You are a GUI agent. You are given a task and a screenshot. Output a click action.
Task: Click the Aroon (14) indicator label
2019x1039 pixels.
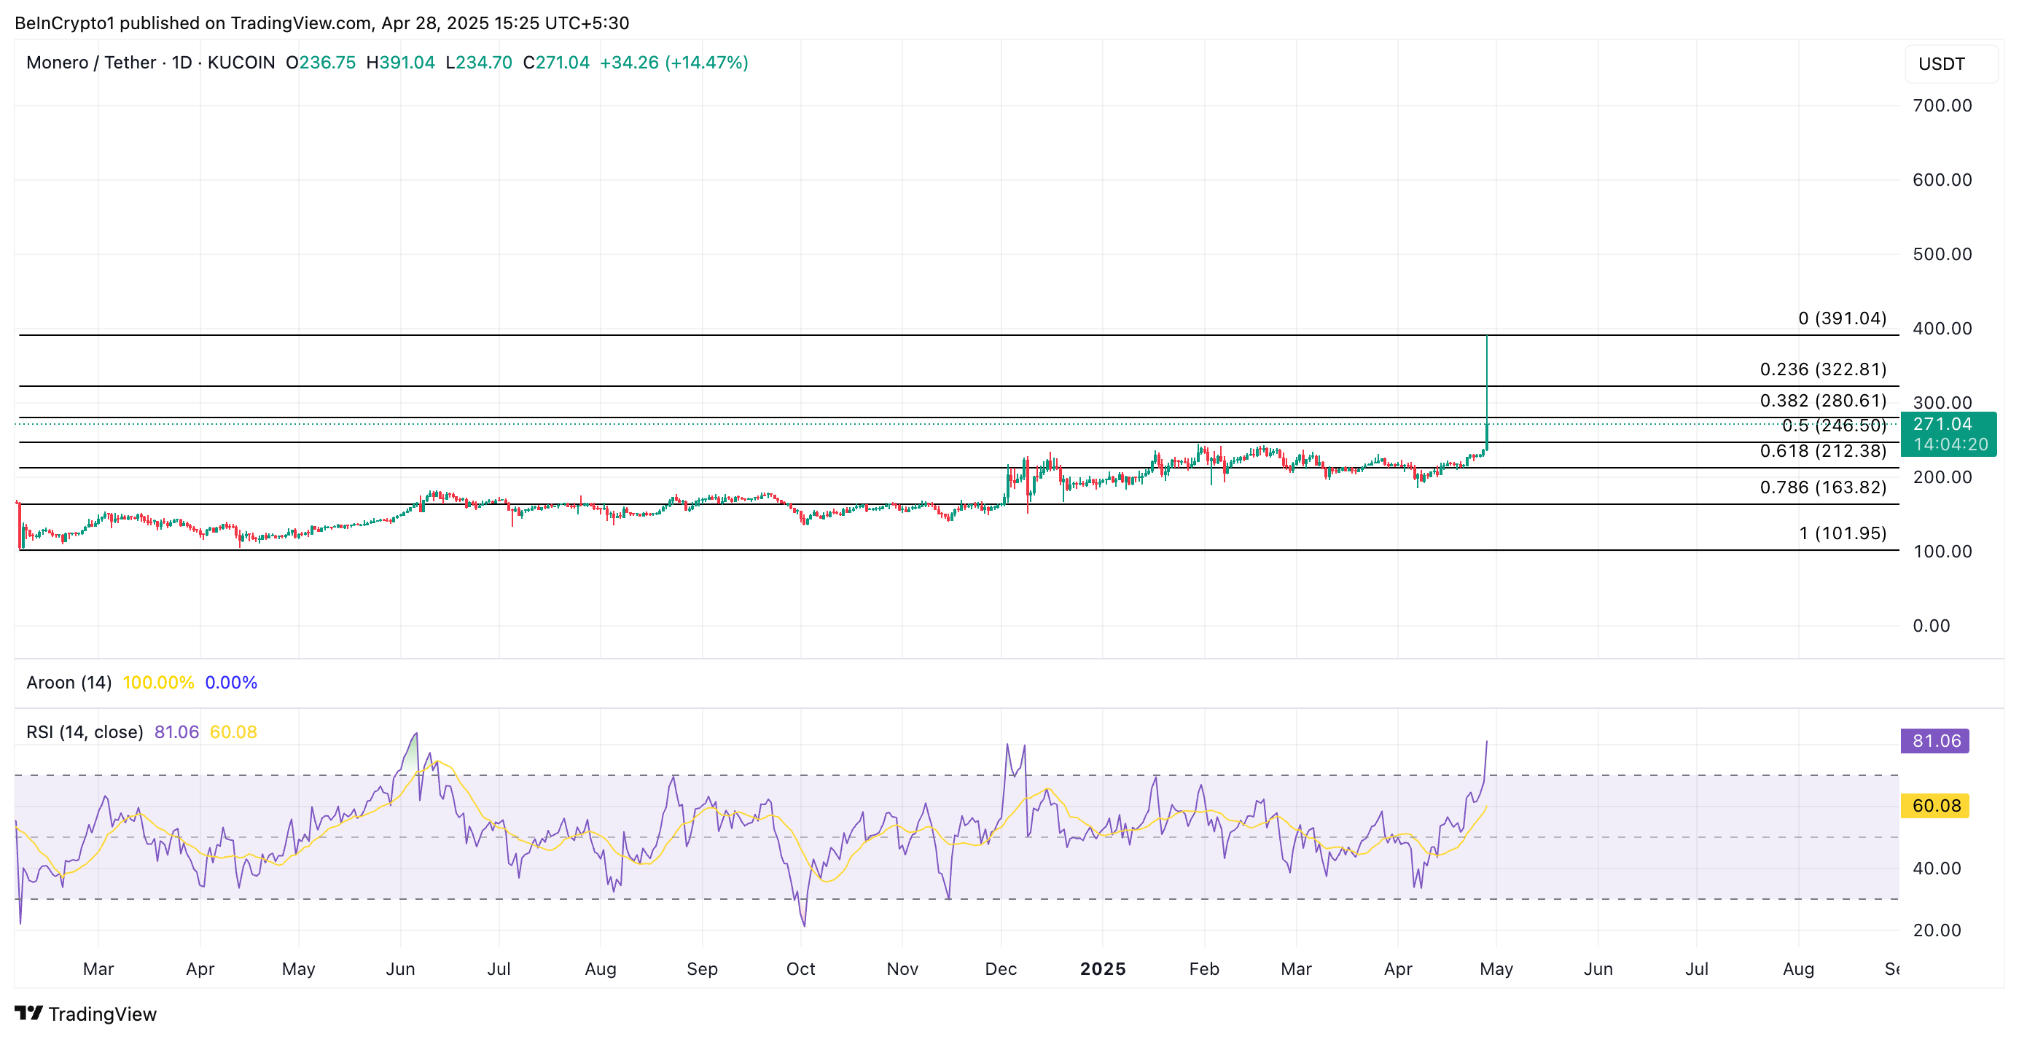pos(69,683)
